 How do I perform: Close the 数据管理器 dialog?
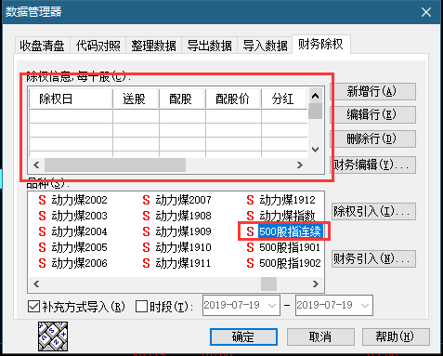(426, 12)
